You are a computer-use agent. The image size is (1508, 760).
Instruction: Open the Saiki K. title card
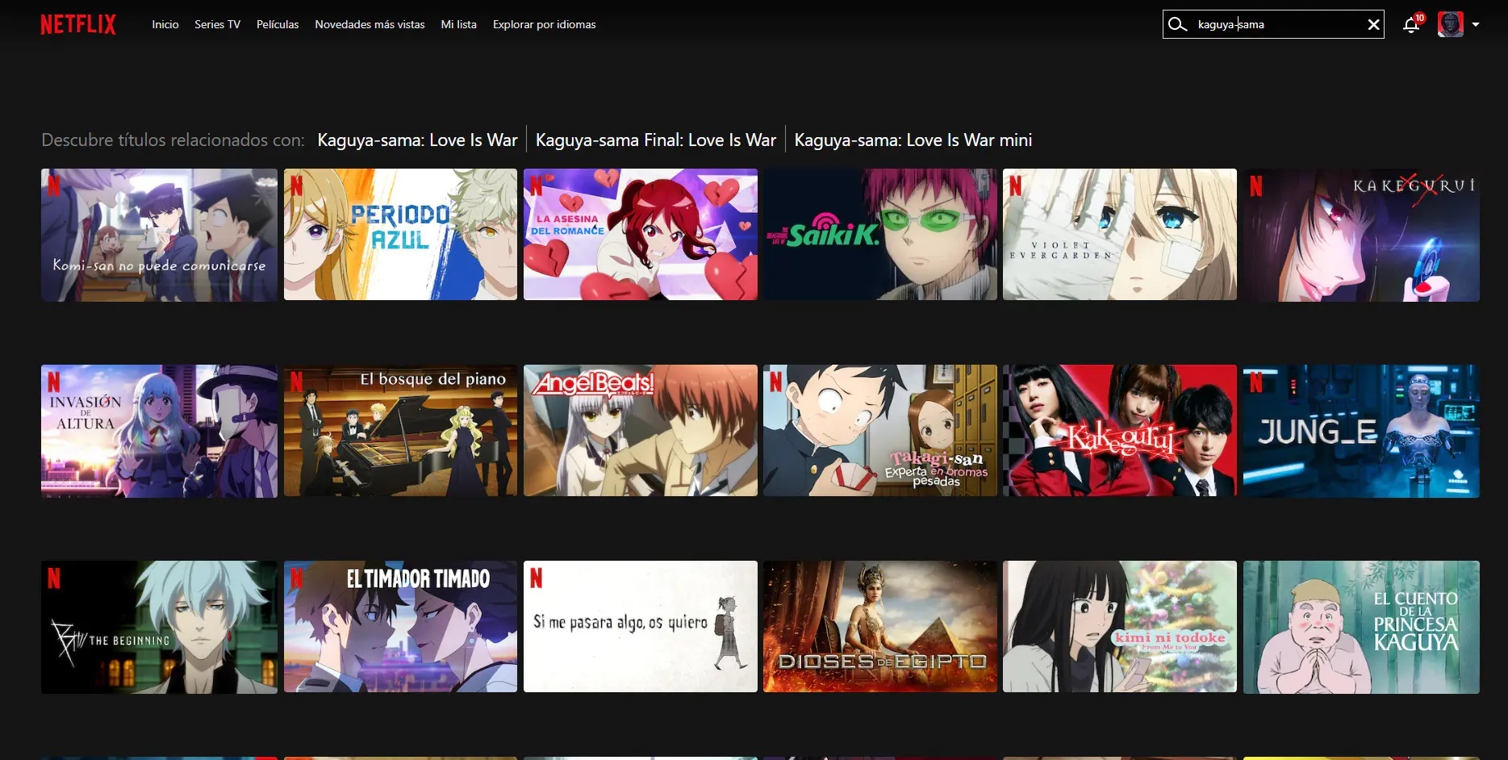point(880,235)
